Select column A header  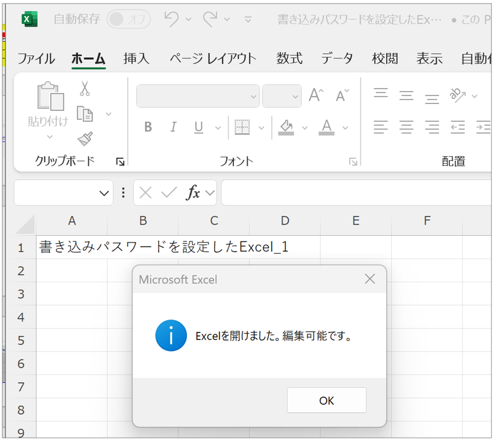[x=72, y=221]
